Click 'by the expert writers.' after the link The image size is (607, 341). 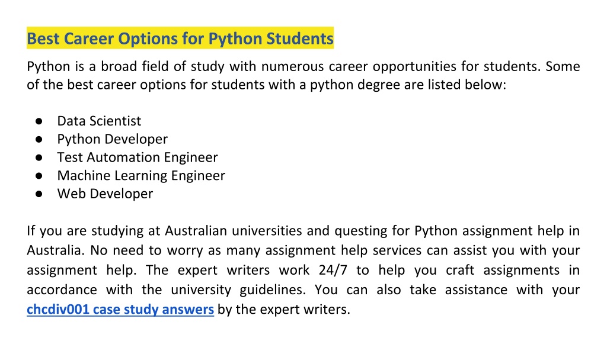click(284, 309)
